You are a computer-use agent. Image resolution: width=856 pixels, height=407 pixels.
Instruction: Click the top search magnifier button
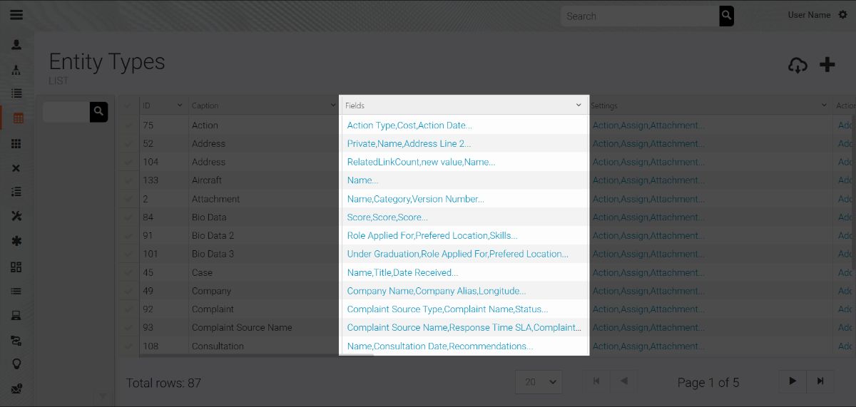[726, 16]
